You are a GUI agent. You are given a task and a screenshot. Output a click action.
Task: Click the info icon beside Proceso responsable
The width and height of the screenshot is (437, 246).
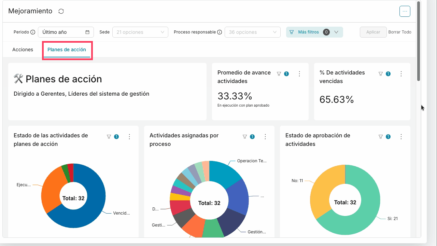tap(220, 32)
